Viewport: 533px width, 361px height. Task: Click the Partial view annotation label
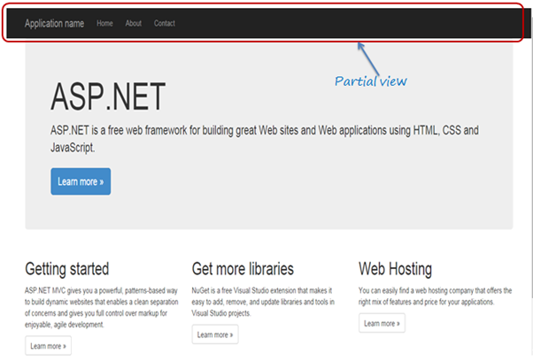point(370,81)
